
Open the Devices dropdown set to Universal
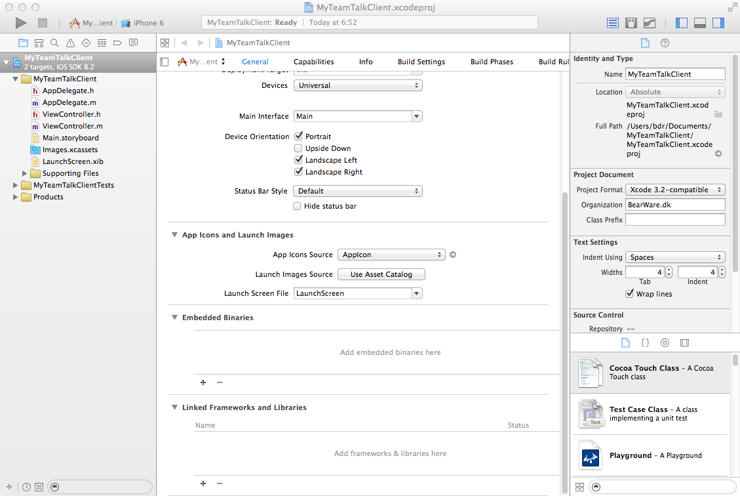click(357, 85)
